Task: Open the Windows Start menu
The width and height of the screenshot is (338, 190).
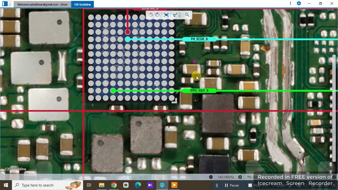Action: point(6,185)
